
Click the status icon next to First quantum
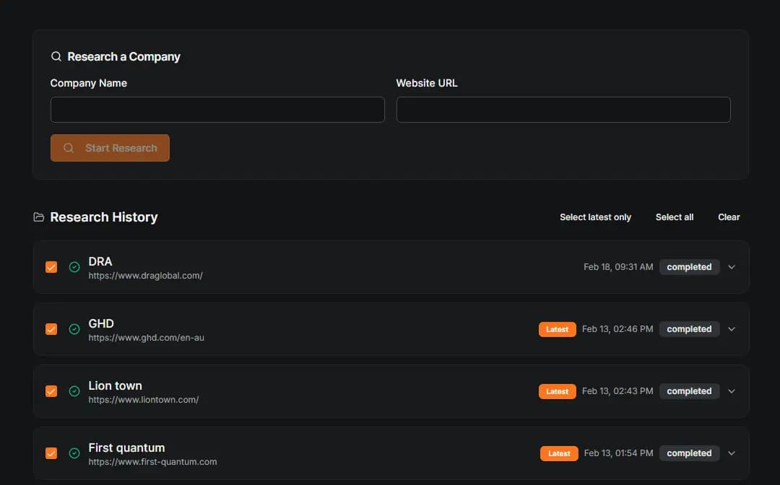click(x=74, y=453)
